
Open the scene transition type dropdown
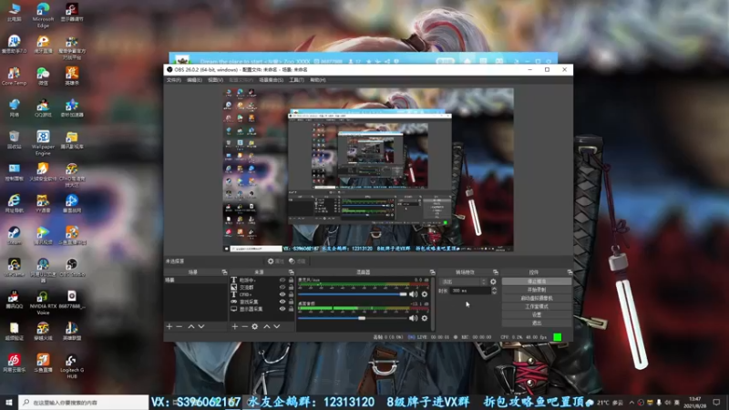[463, 282]
